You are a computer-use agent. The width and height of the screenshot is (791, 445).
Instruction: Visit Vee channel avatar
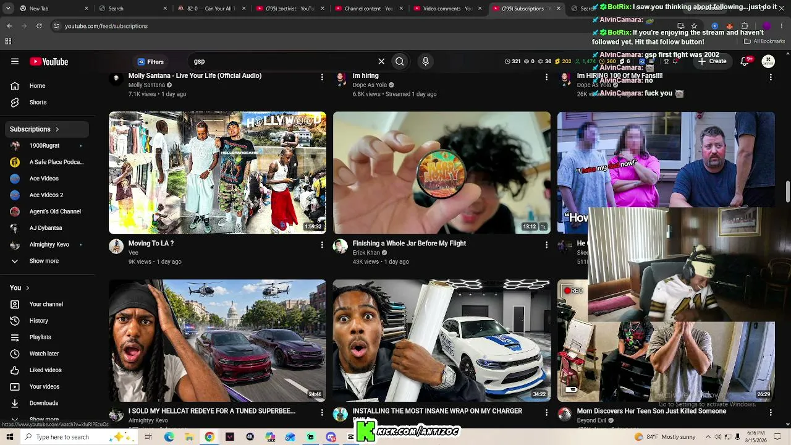(116, 247)
